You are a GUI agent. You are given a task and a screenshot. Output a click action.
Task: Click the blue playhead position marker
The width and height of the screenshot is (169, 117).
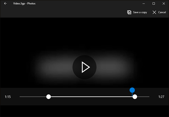point(132,90)
